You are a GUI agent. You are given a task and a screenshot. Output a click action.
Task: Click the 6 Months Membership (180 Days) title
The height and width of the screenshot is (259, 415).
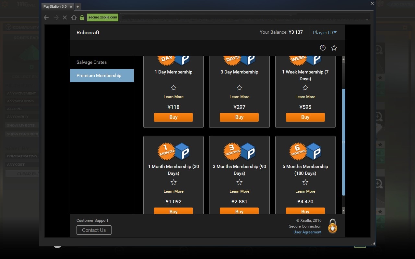coord(305,170)
